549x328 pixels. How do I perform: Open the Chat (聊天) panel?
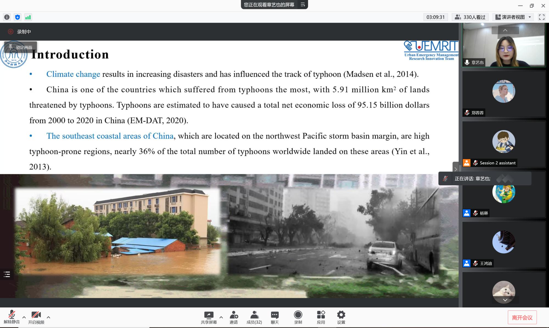(x=274, y=317)
